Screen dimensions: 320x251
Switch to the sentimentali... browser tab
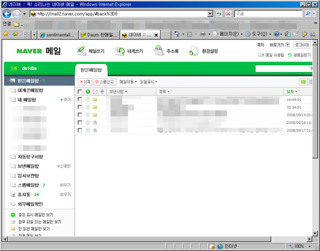58,35
